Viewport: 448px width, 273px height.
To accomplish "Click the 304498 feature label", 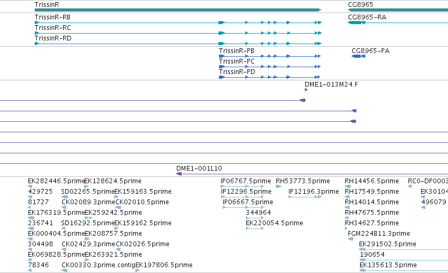I will pyautogui.click(x=41, y=244).
